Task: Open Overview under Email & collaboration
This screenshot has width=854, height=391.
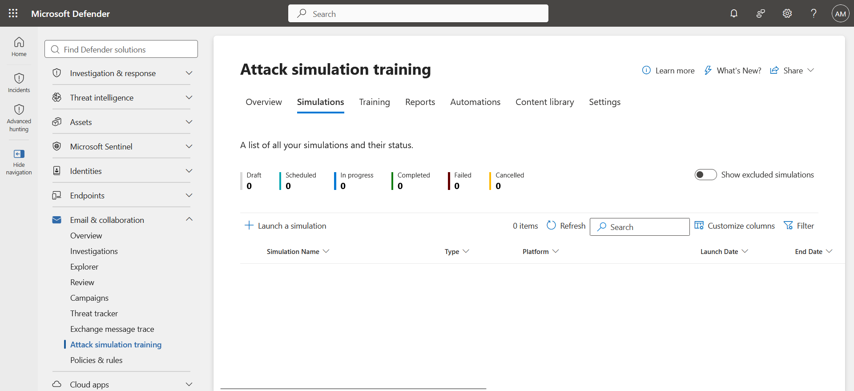Action: [86, 236]
